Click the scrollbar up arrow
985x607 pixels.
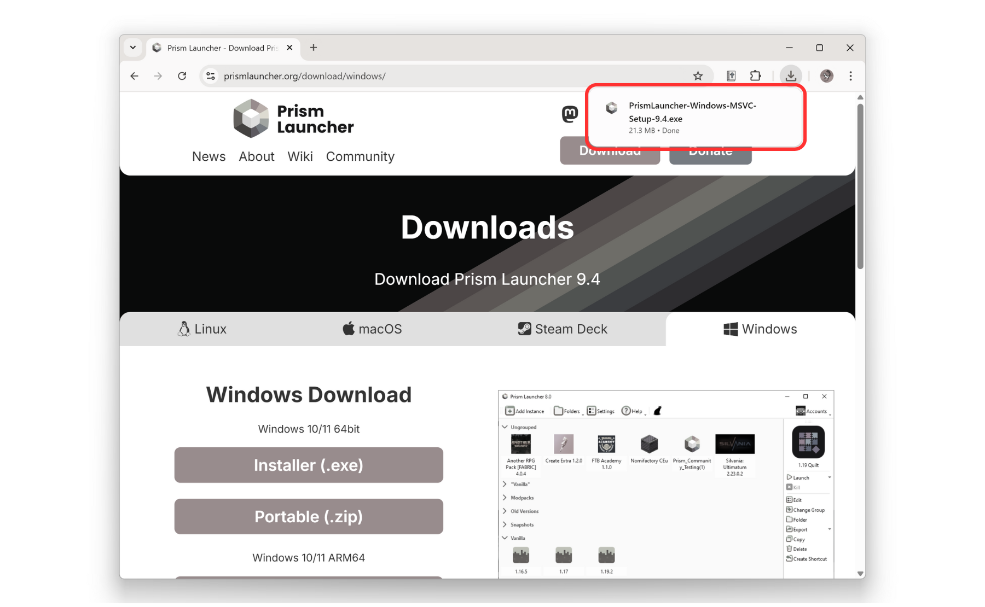coord(860,97)
